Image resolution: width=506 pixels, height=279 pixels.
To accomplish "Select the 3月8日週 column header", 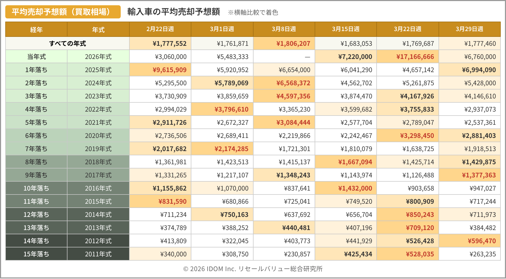I will click(x=284, y=29).
